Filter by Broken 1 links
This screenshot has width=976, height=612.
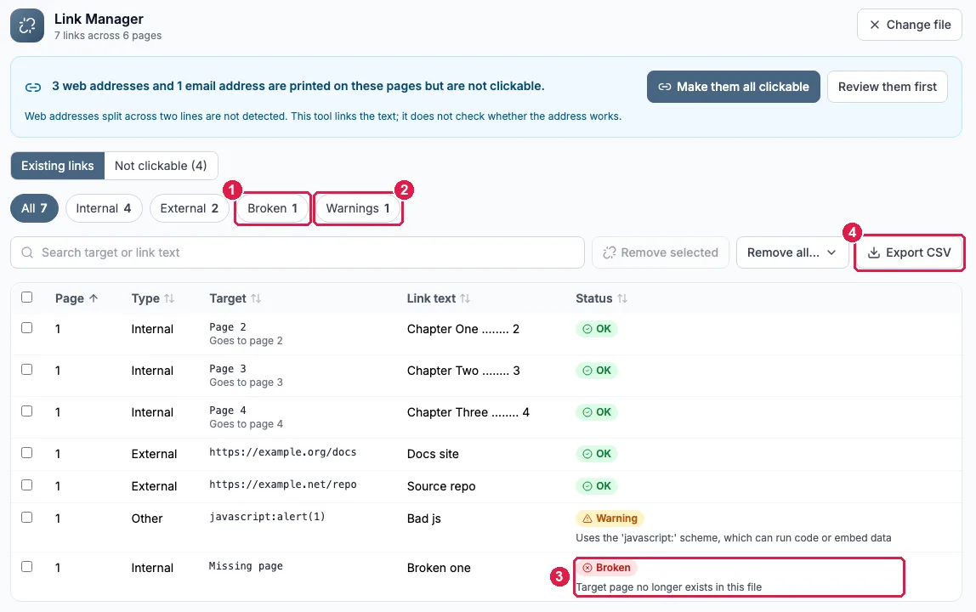tap(273, 208)
